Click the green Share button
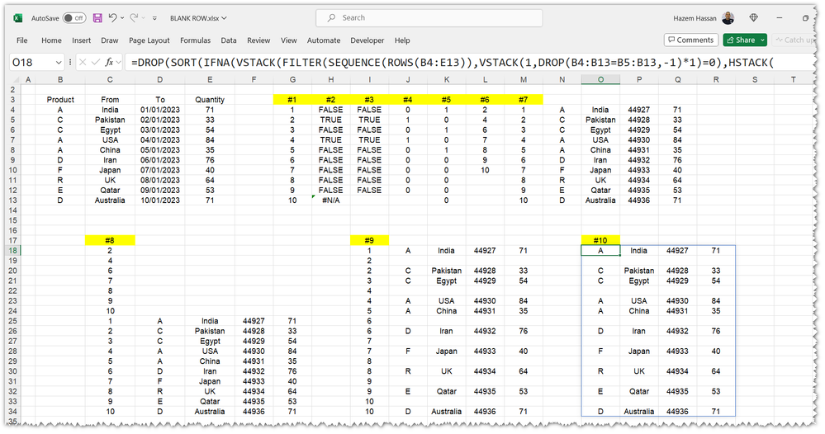Screen dimensions: 825x434 (x=741, y=40)
